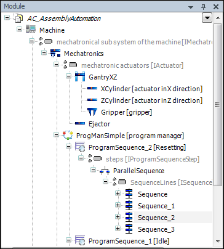
Task: Select the 'ParallelSequence' row
Action: coord(138,171)
